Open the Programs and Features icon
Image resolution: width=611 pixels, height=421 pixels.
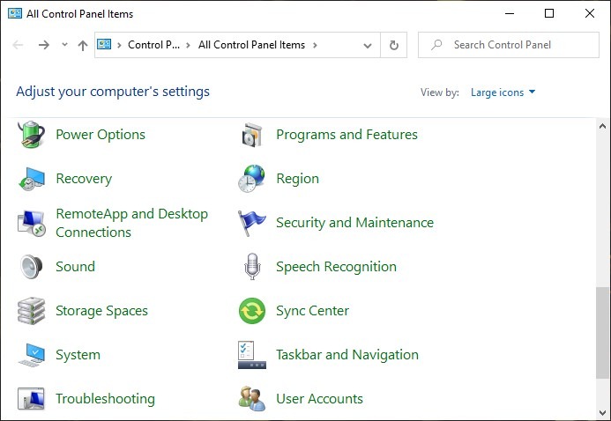pos(252,135)
